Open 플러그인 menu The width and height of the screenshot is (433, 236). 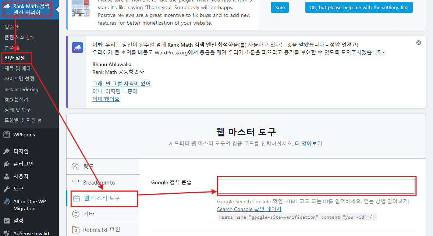[24, 164]
